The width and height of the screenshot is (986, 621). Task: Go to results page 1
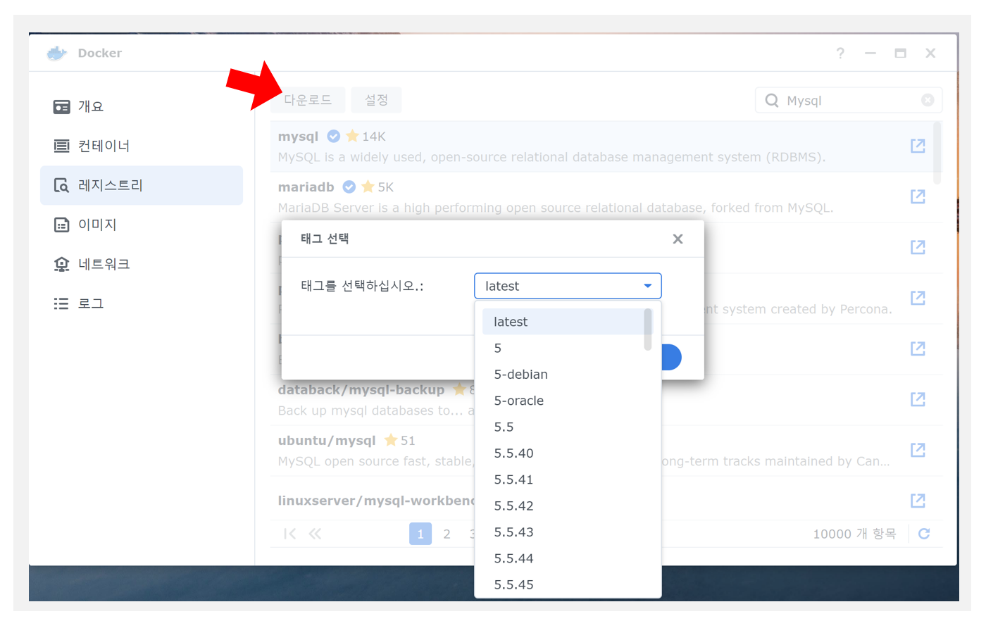pyautogui.click(x=420, y=534)
